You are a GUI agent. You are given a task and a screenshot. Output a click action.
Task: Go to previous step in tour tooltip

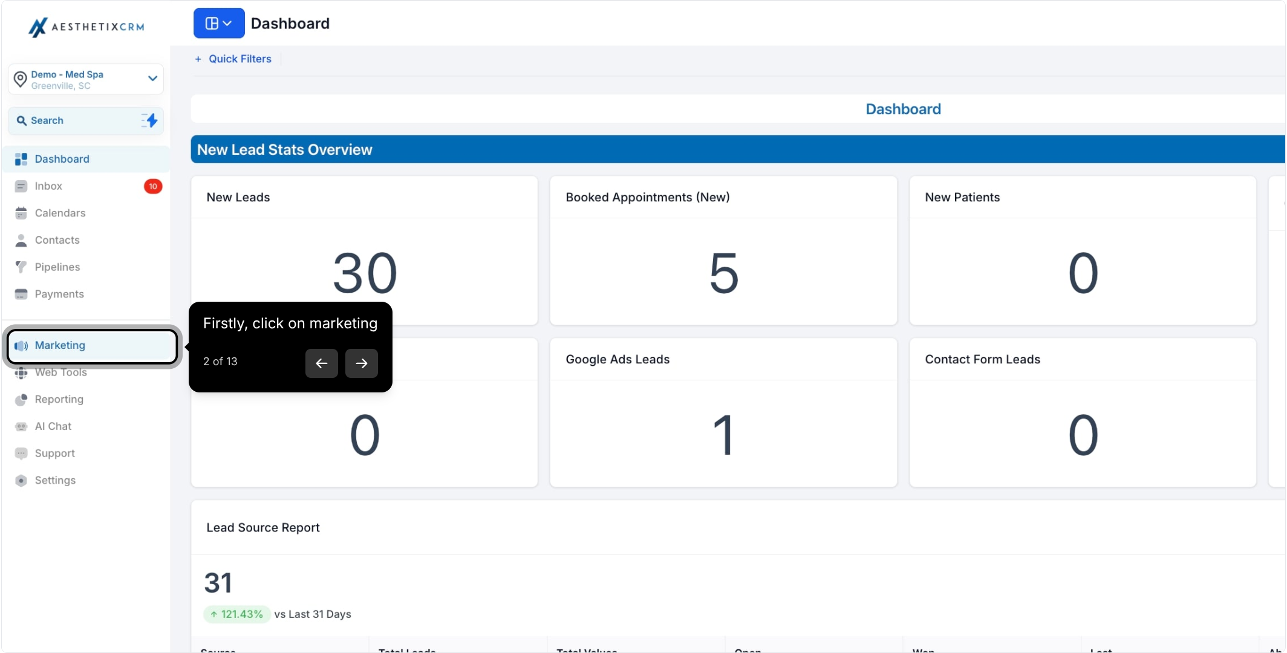click(322, 363)
